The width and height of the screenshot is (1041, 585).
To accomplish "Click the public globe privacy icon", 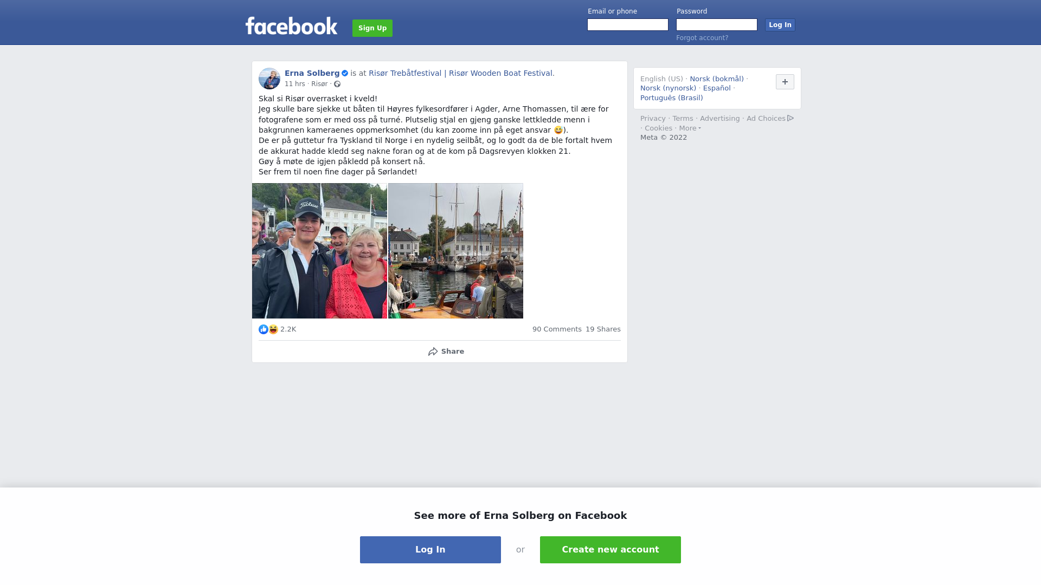I will pos(337,84).
